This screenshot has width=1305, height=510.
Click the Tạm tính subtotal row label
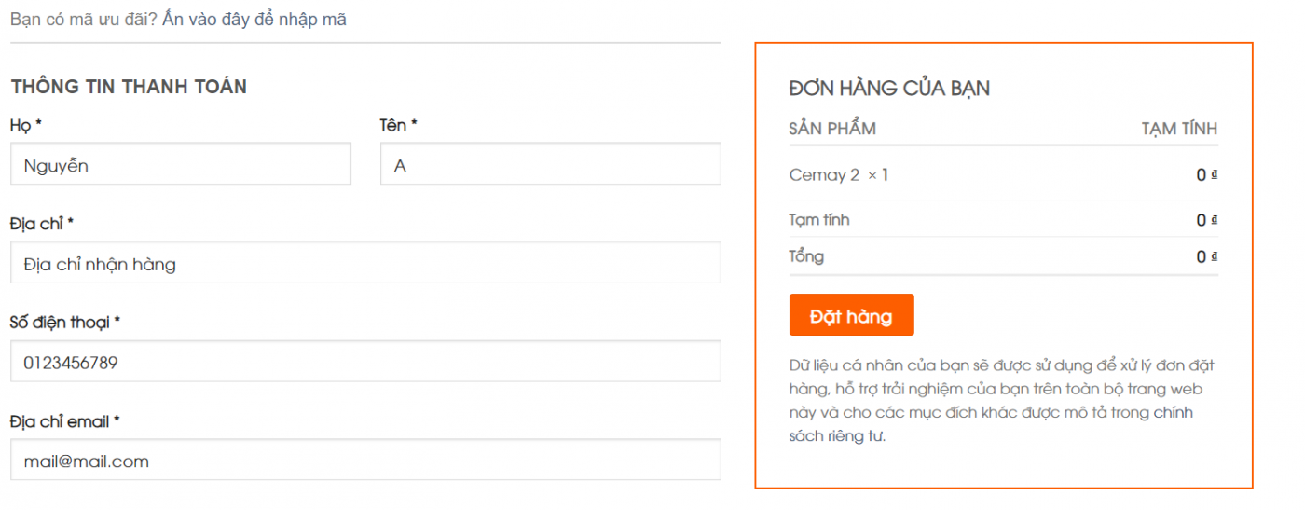point(819,220)
